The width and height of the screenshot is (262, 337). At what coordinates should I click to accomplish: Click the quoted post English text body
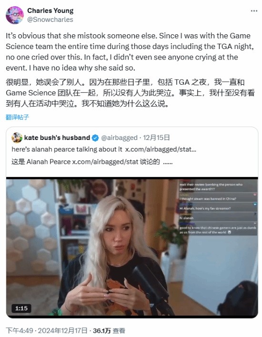[x=104, y=149]
